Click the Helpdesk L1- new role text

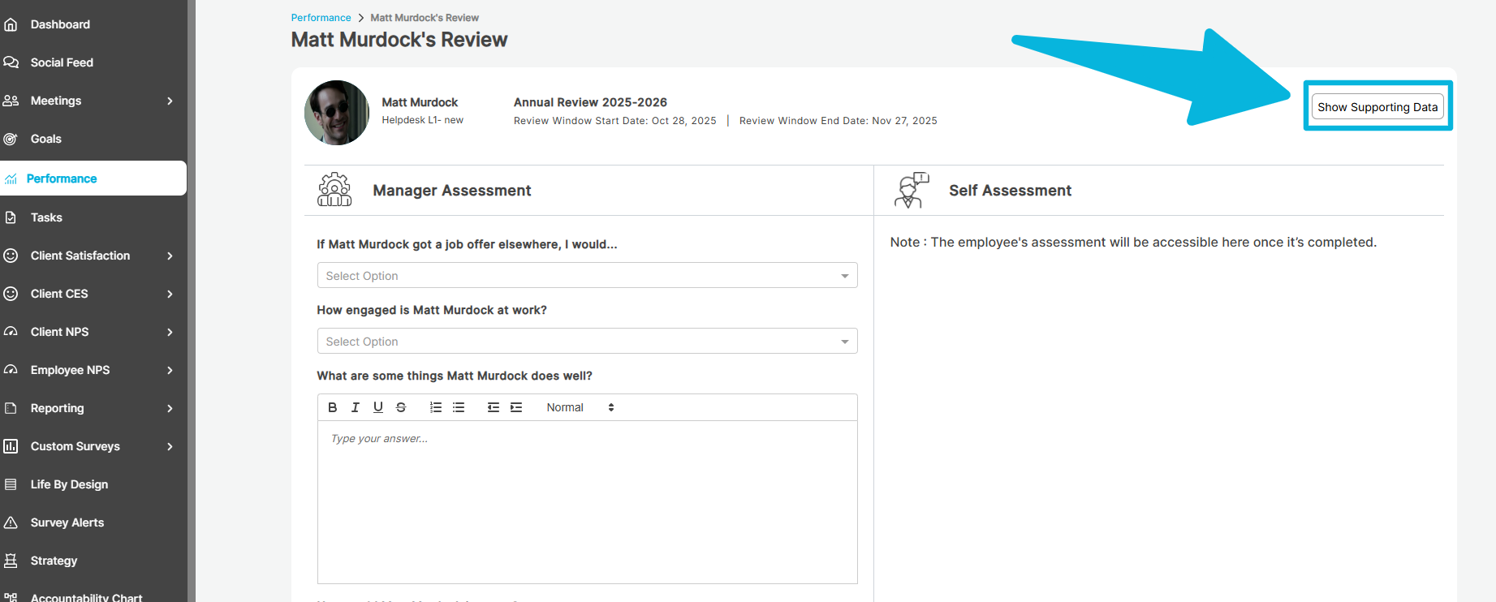pos(422,120)
